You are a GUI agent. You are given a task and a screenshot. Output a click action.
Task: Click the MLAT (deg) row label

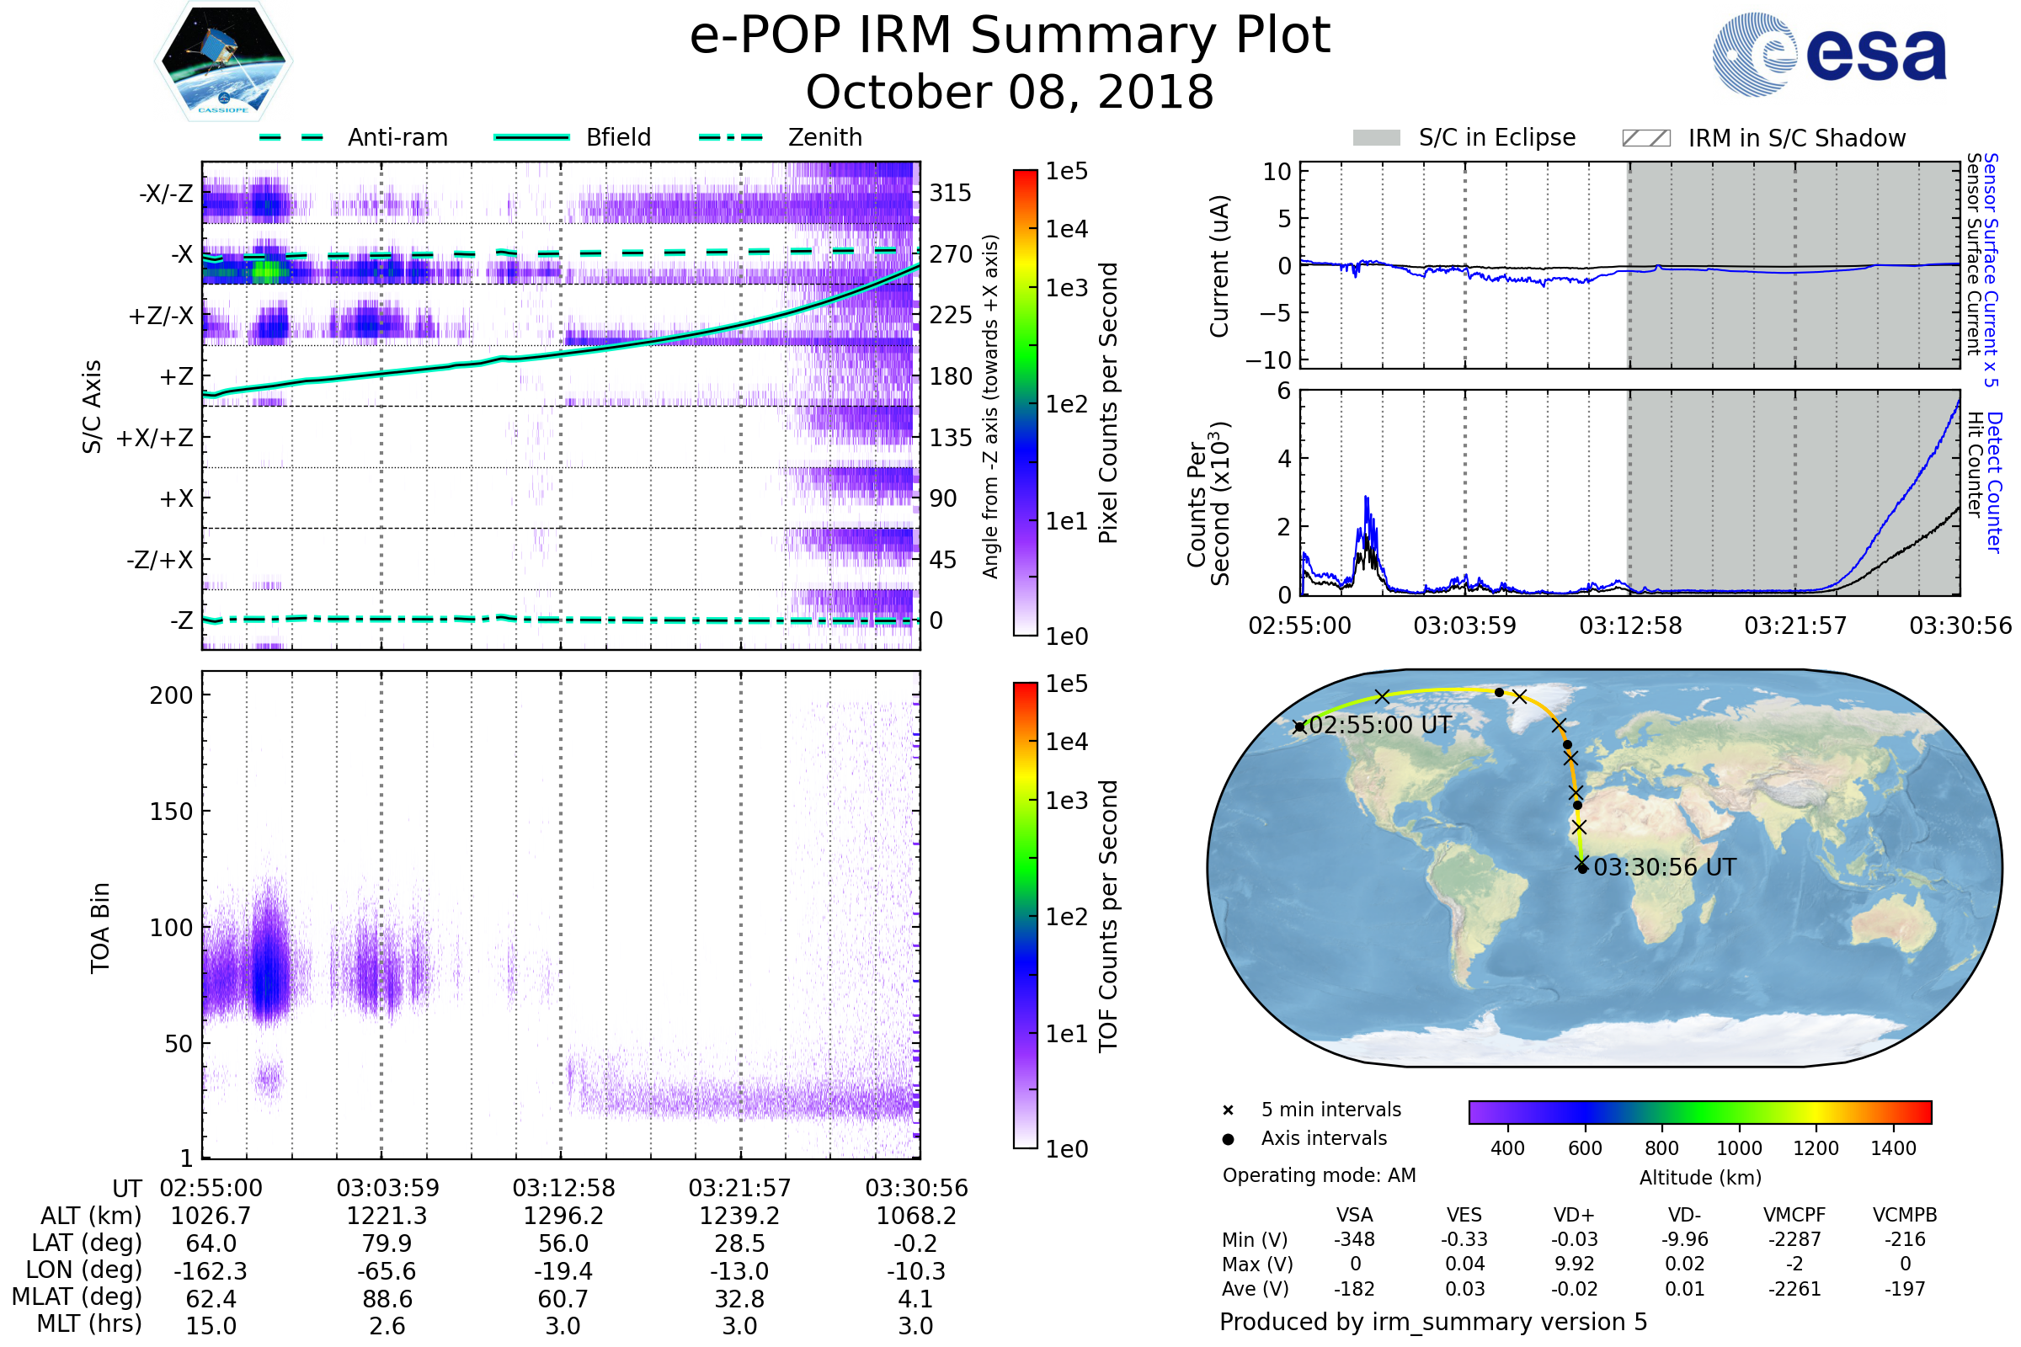(77, 1297)
